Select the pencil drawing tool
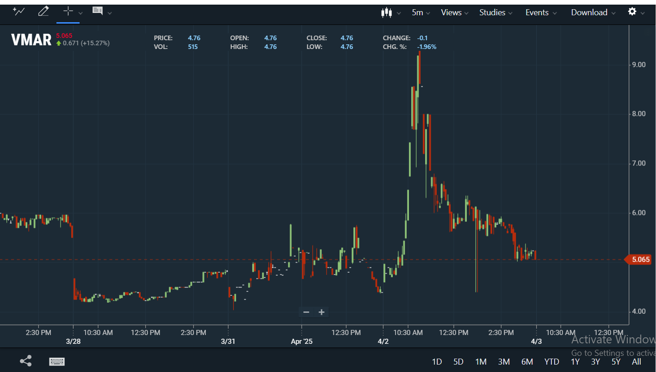 43,12
